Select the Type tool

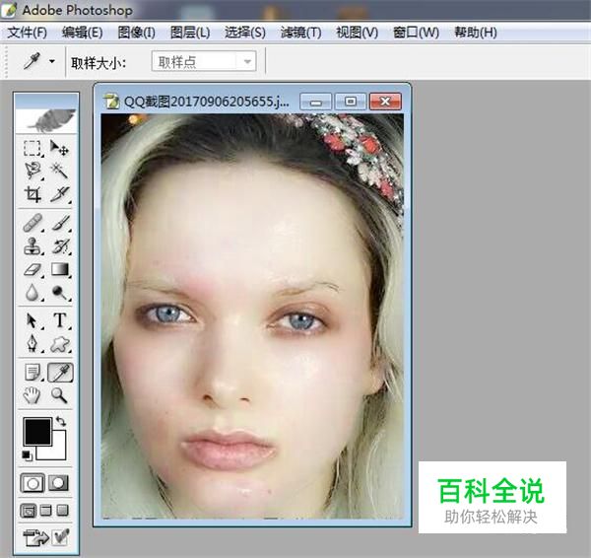tap(59, 320)
